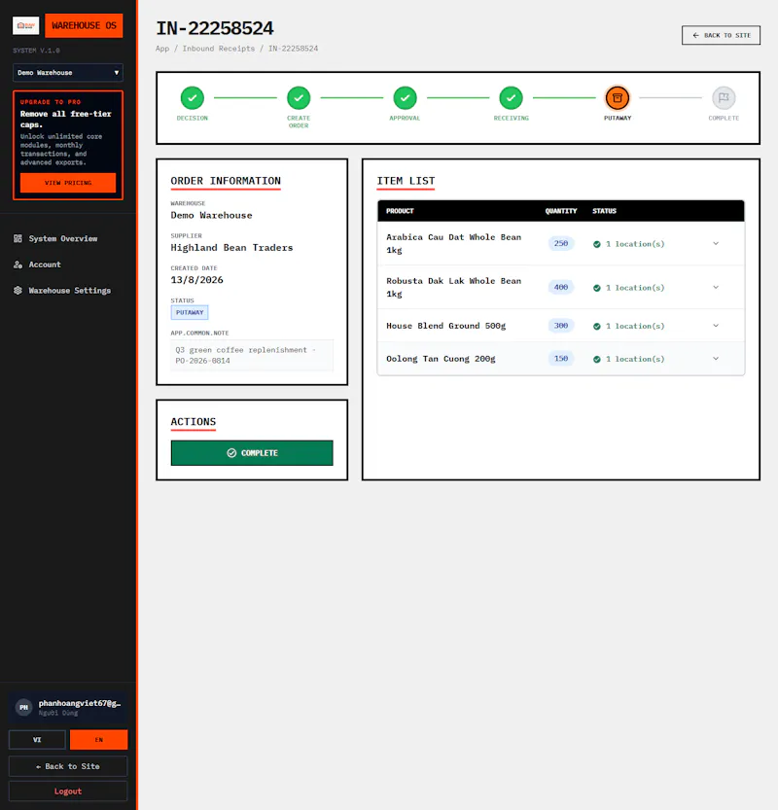
Task: Click the Receiving step checkmark circle
Action: tap(511, 97)
